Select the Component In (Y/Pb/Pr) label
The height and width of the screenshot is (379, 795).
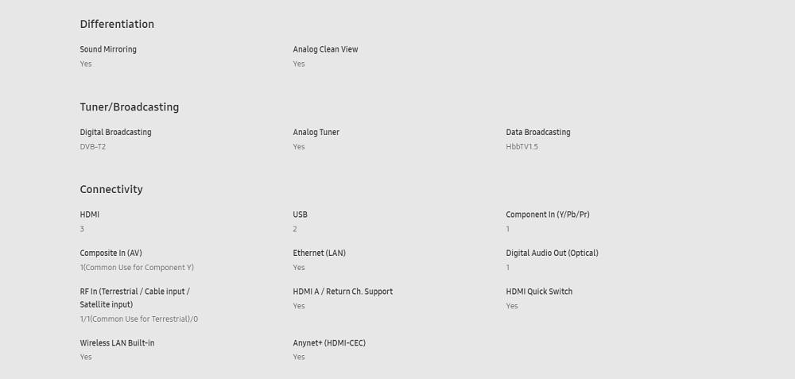click(x=548, y=215)
